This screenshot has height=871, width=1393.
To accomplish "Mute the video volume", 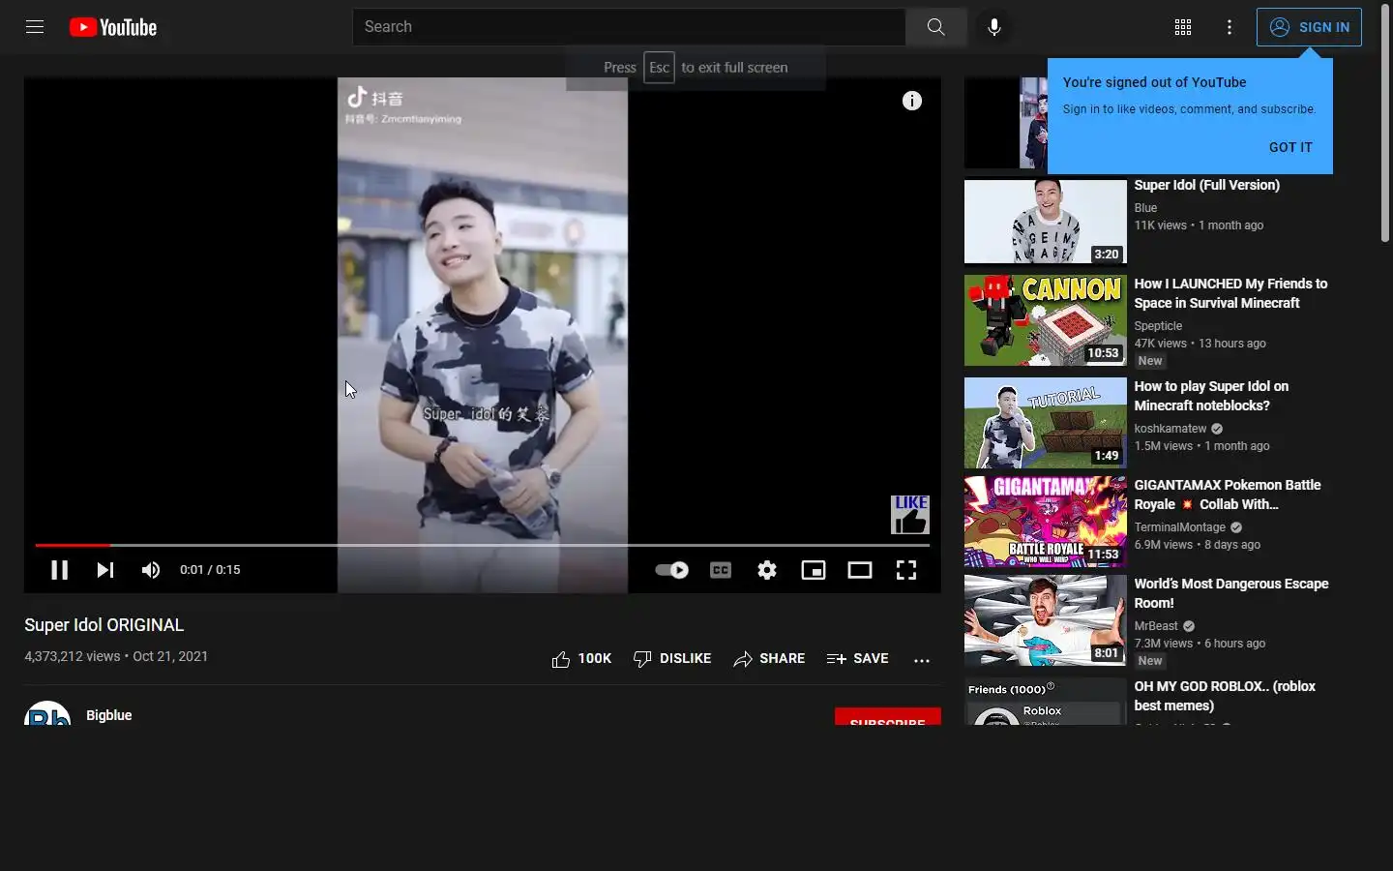I will point(151,570).
